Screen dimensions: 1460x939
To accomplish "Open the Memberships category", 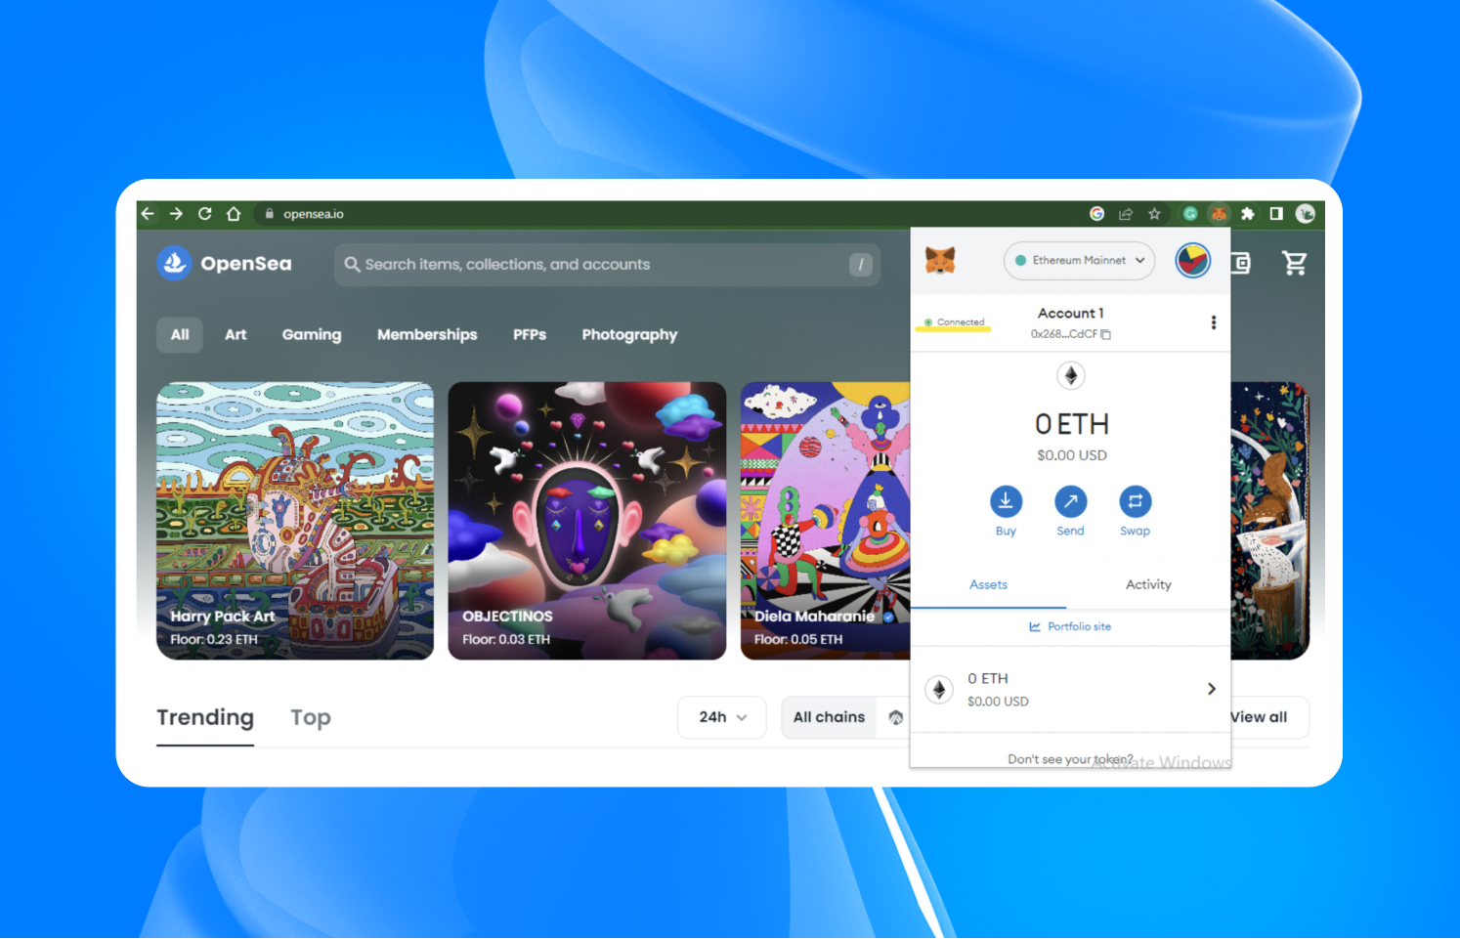I will [x=427, y=334].
